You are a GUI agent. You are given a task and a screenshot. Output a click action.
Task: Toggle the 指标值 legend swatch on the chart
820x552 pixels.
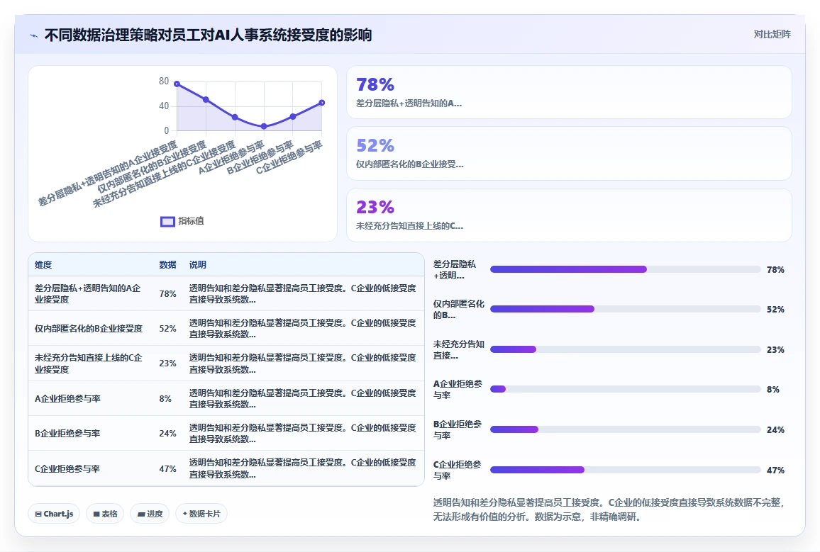(167, 221)
